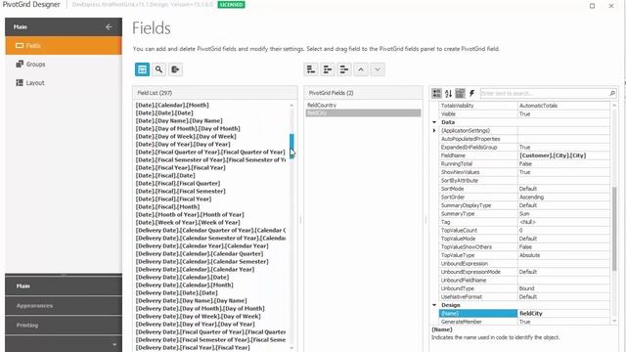Click the insert field toolbar icon
Image resolution: width=626 pixels, height=352 pixels.
pos(328,69)
